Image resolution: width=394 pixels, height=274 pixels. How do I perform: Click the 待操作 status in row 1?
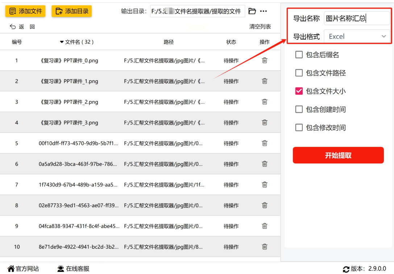(231, 61)
